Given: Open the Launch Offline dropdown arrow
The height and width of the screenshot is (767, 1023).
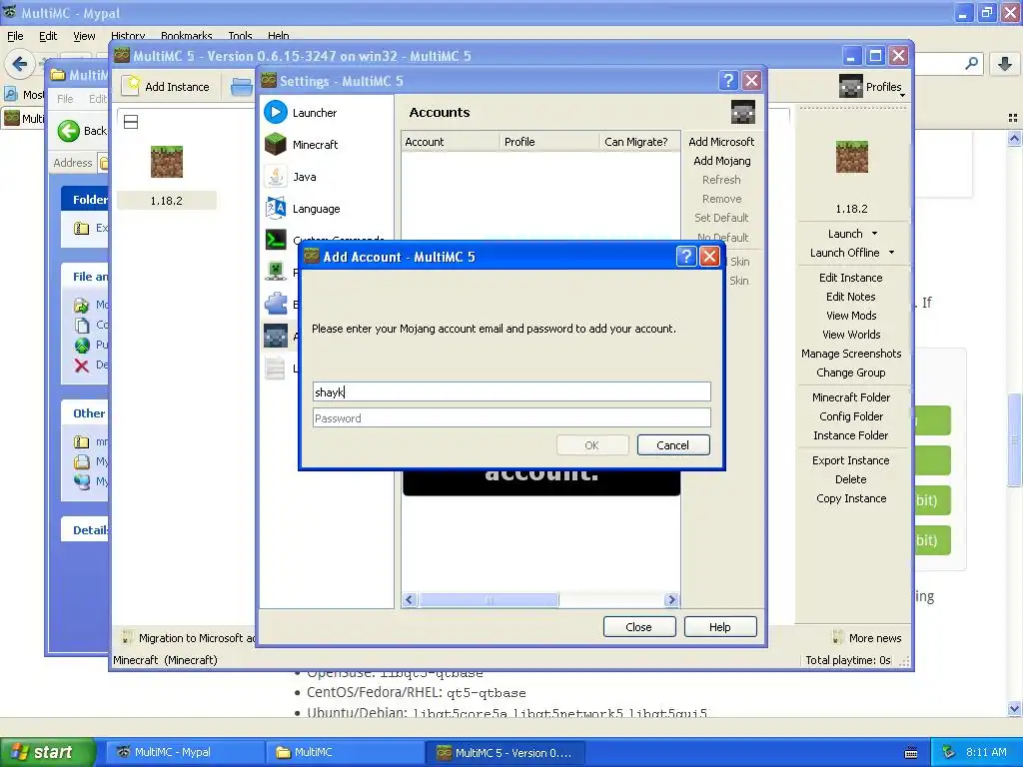Looking at the screenshot, I should pyautogui.click(x=891, y=253).
